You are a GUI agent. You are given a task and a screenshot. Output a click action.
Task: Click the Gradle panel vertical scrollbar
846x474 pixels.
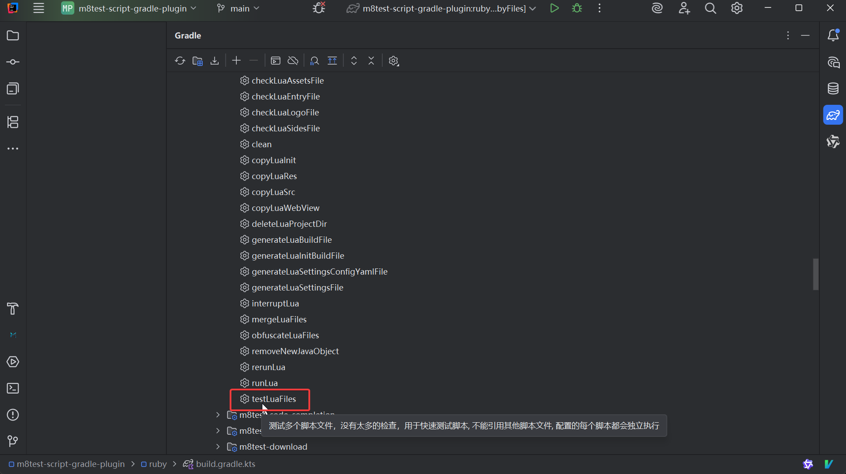click(815, 274)
